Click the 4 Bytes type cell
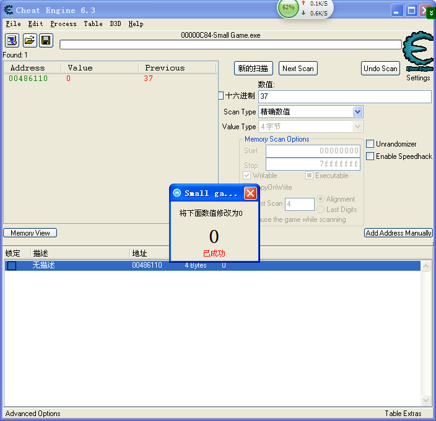 [196, 265]
